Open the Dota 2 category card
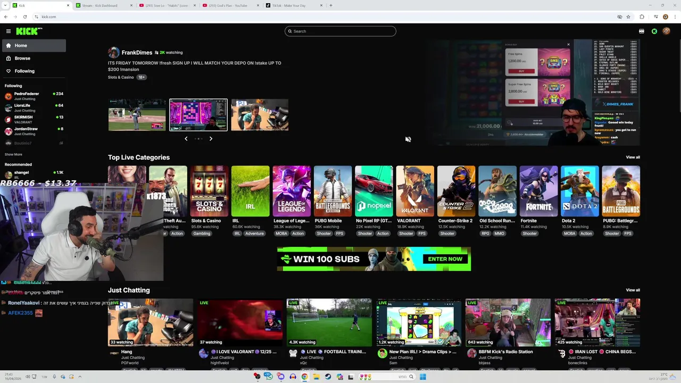 point(580,191)
